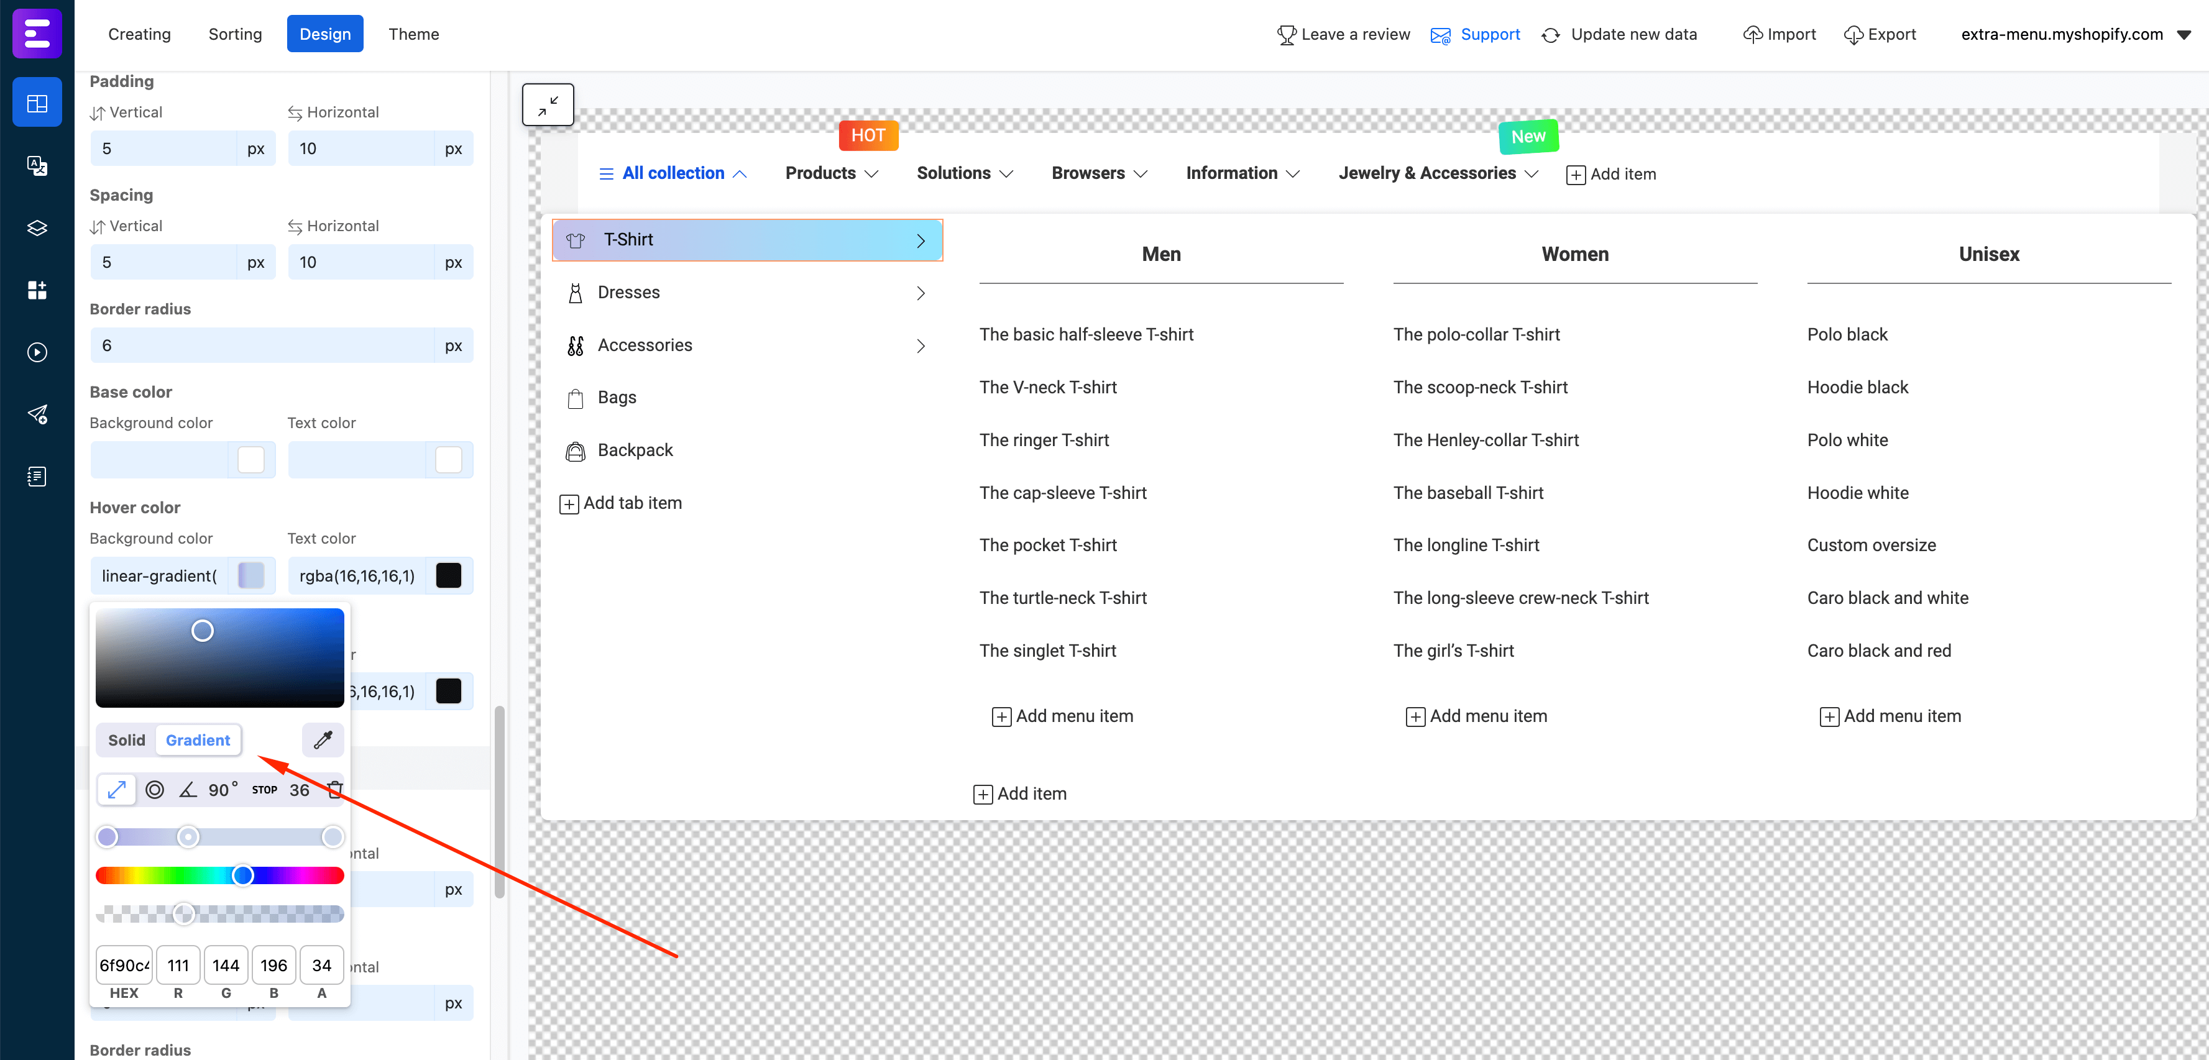Click the Support link
Screen dimensions: 2209x1060
click(1490, 34)
